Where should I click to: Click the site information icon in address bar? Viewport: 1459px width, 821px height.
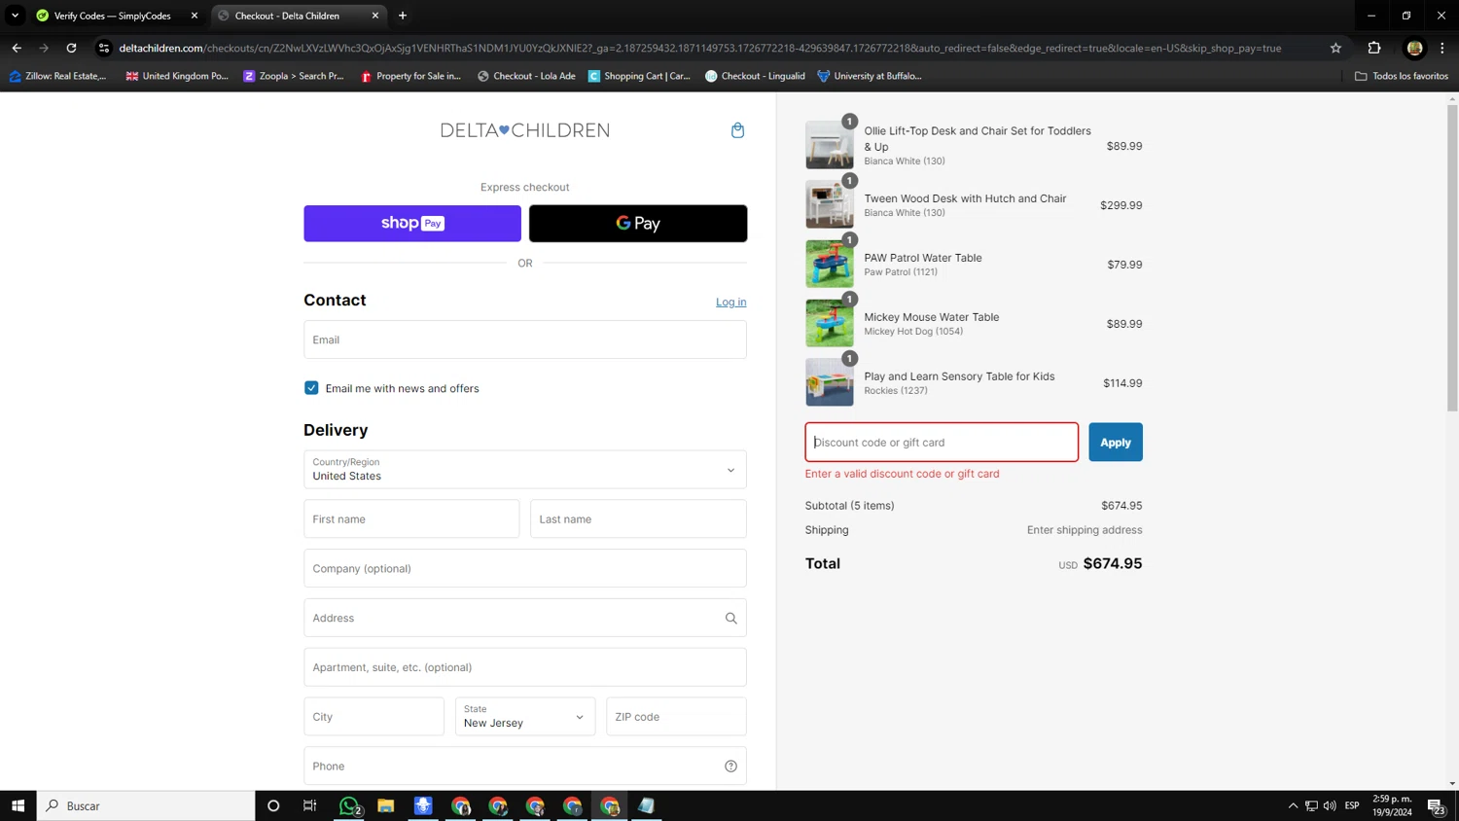(104, 48)
